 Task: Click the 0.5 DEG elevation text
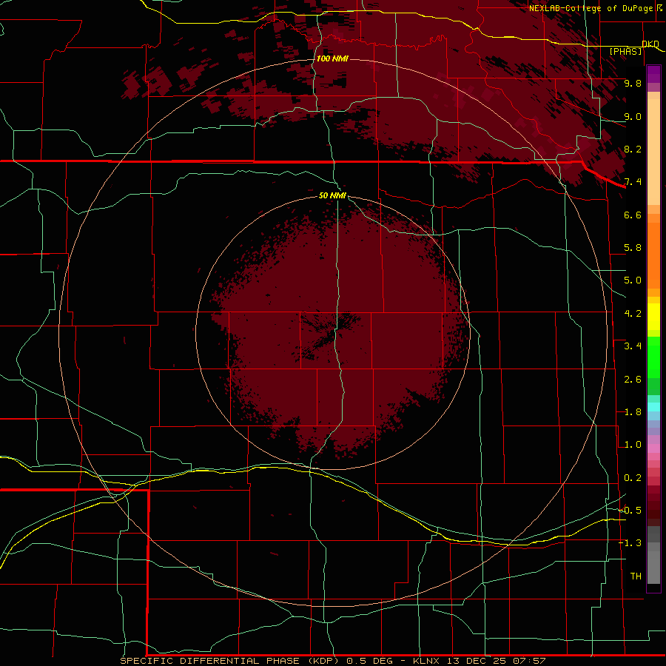tap(371, 661)
